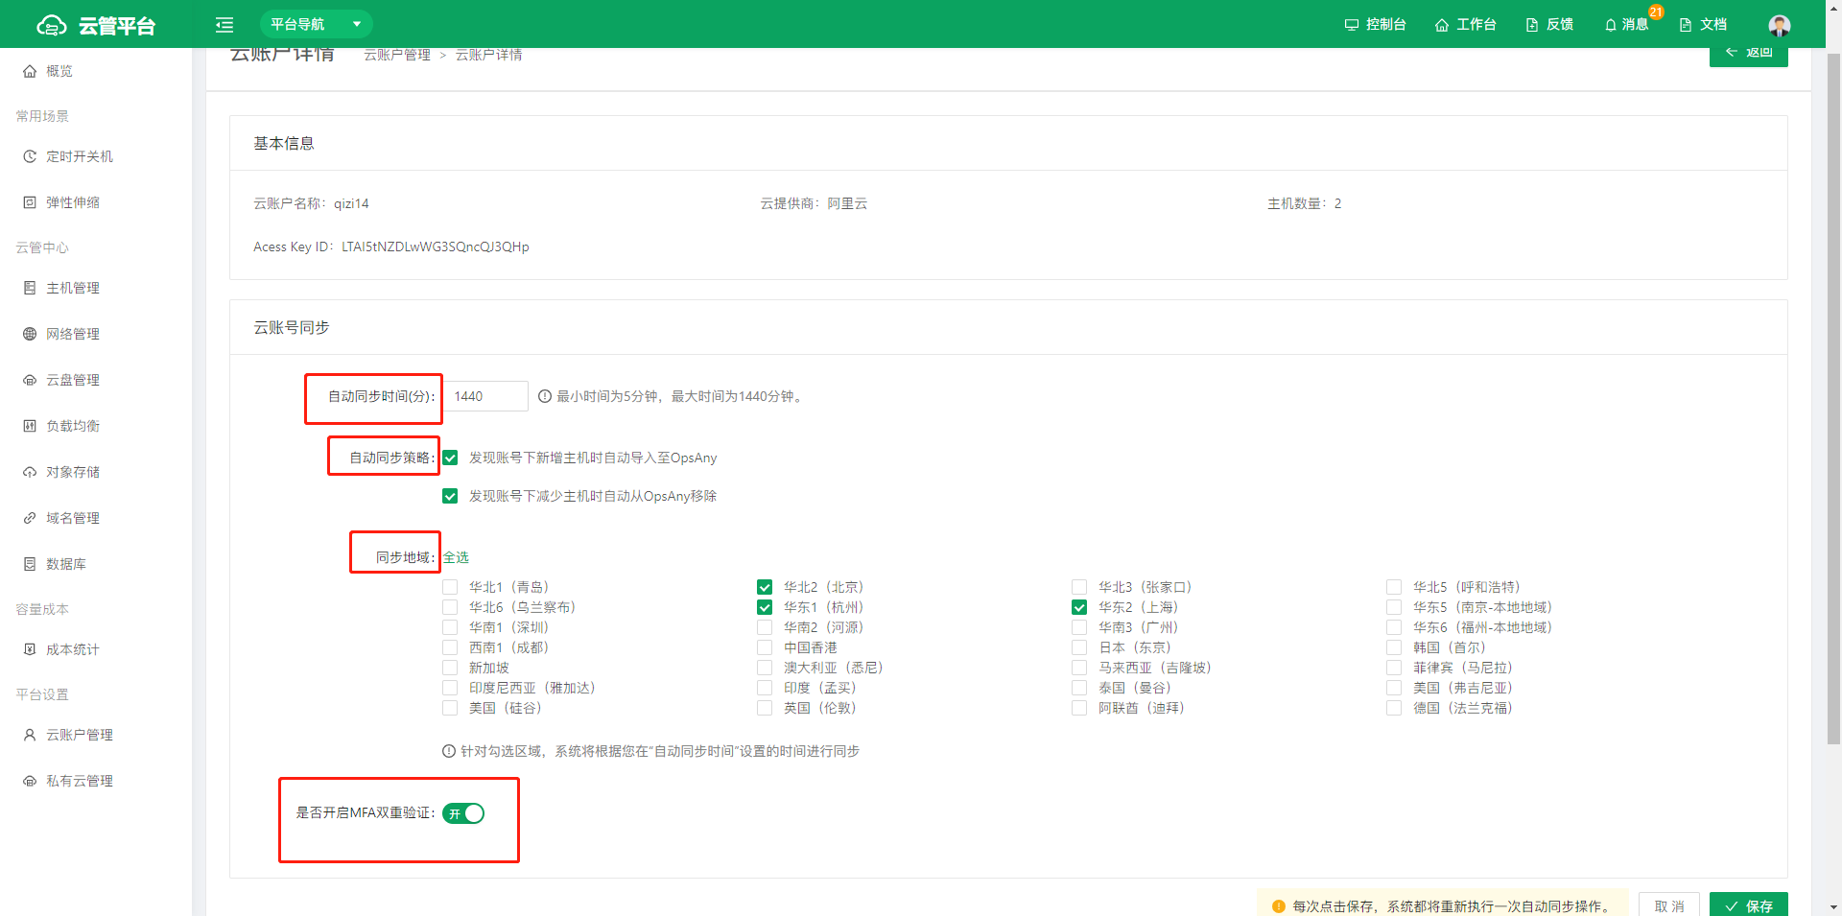Click warning icon in 每次点击保存 notice

point(1279,906)
